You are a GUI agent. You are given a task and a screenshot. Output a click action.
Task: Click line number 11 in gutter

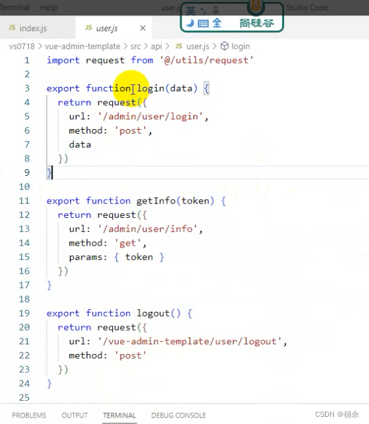tap(24, 200)
